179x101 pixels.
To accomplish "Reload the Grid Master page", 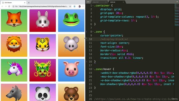I will (9, 6).
